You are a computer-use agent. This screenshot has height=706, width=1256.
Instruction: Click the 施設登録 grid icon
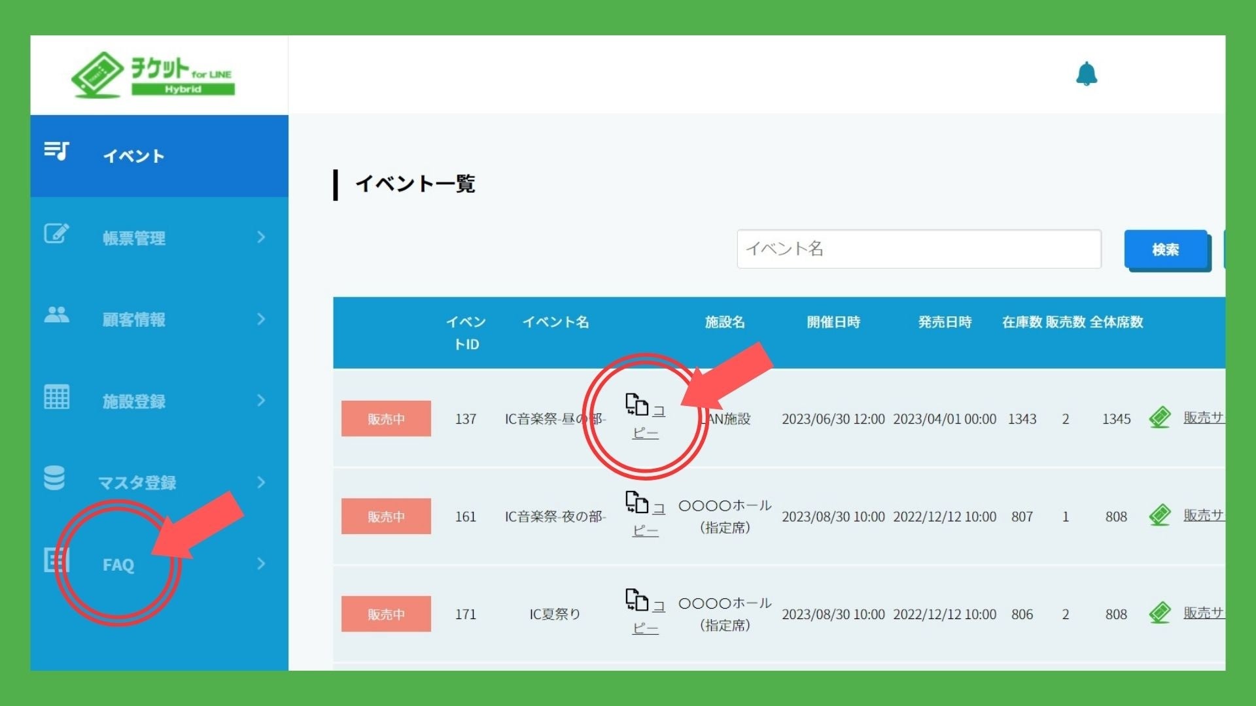tap(56, 397)
